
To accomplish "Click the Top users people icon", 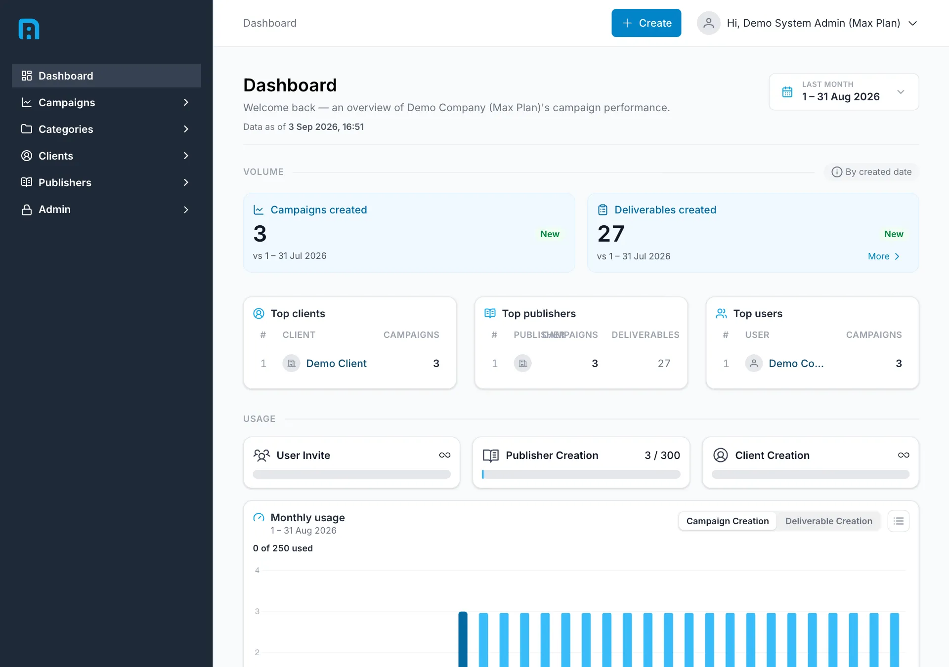I will 721,313.
